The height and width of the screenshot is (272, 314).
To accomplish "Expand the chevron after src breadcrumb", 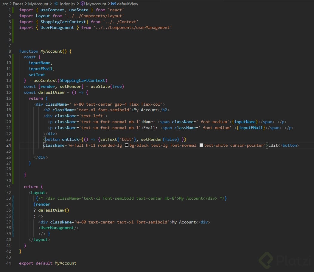I will pyautogui.click(x=10, y=4).
